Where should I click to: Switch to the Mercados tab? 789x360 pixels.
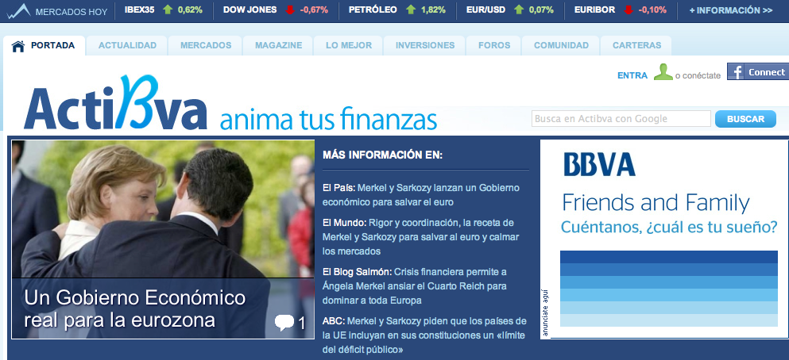(206, 46)
